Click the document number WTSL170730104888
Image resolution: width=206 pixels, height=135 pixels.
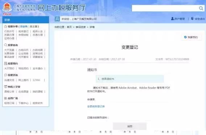[x=177, y=59]
